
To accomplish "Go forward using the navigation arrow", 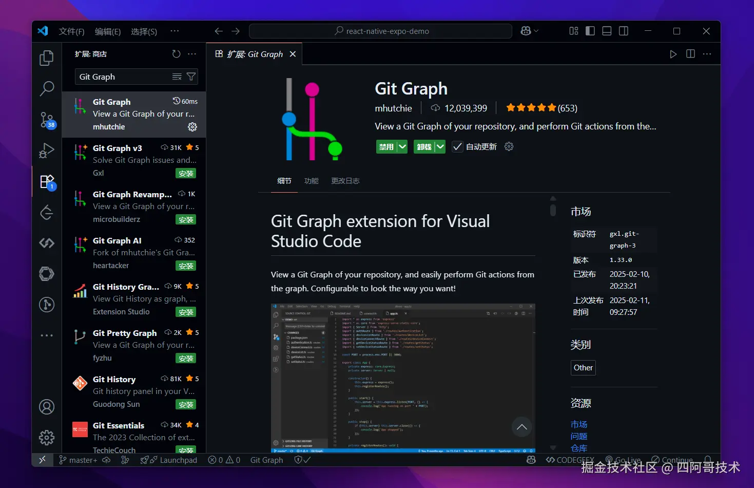I will (236, 31).
